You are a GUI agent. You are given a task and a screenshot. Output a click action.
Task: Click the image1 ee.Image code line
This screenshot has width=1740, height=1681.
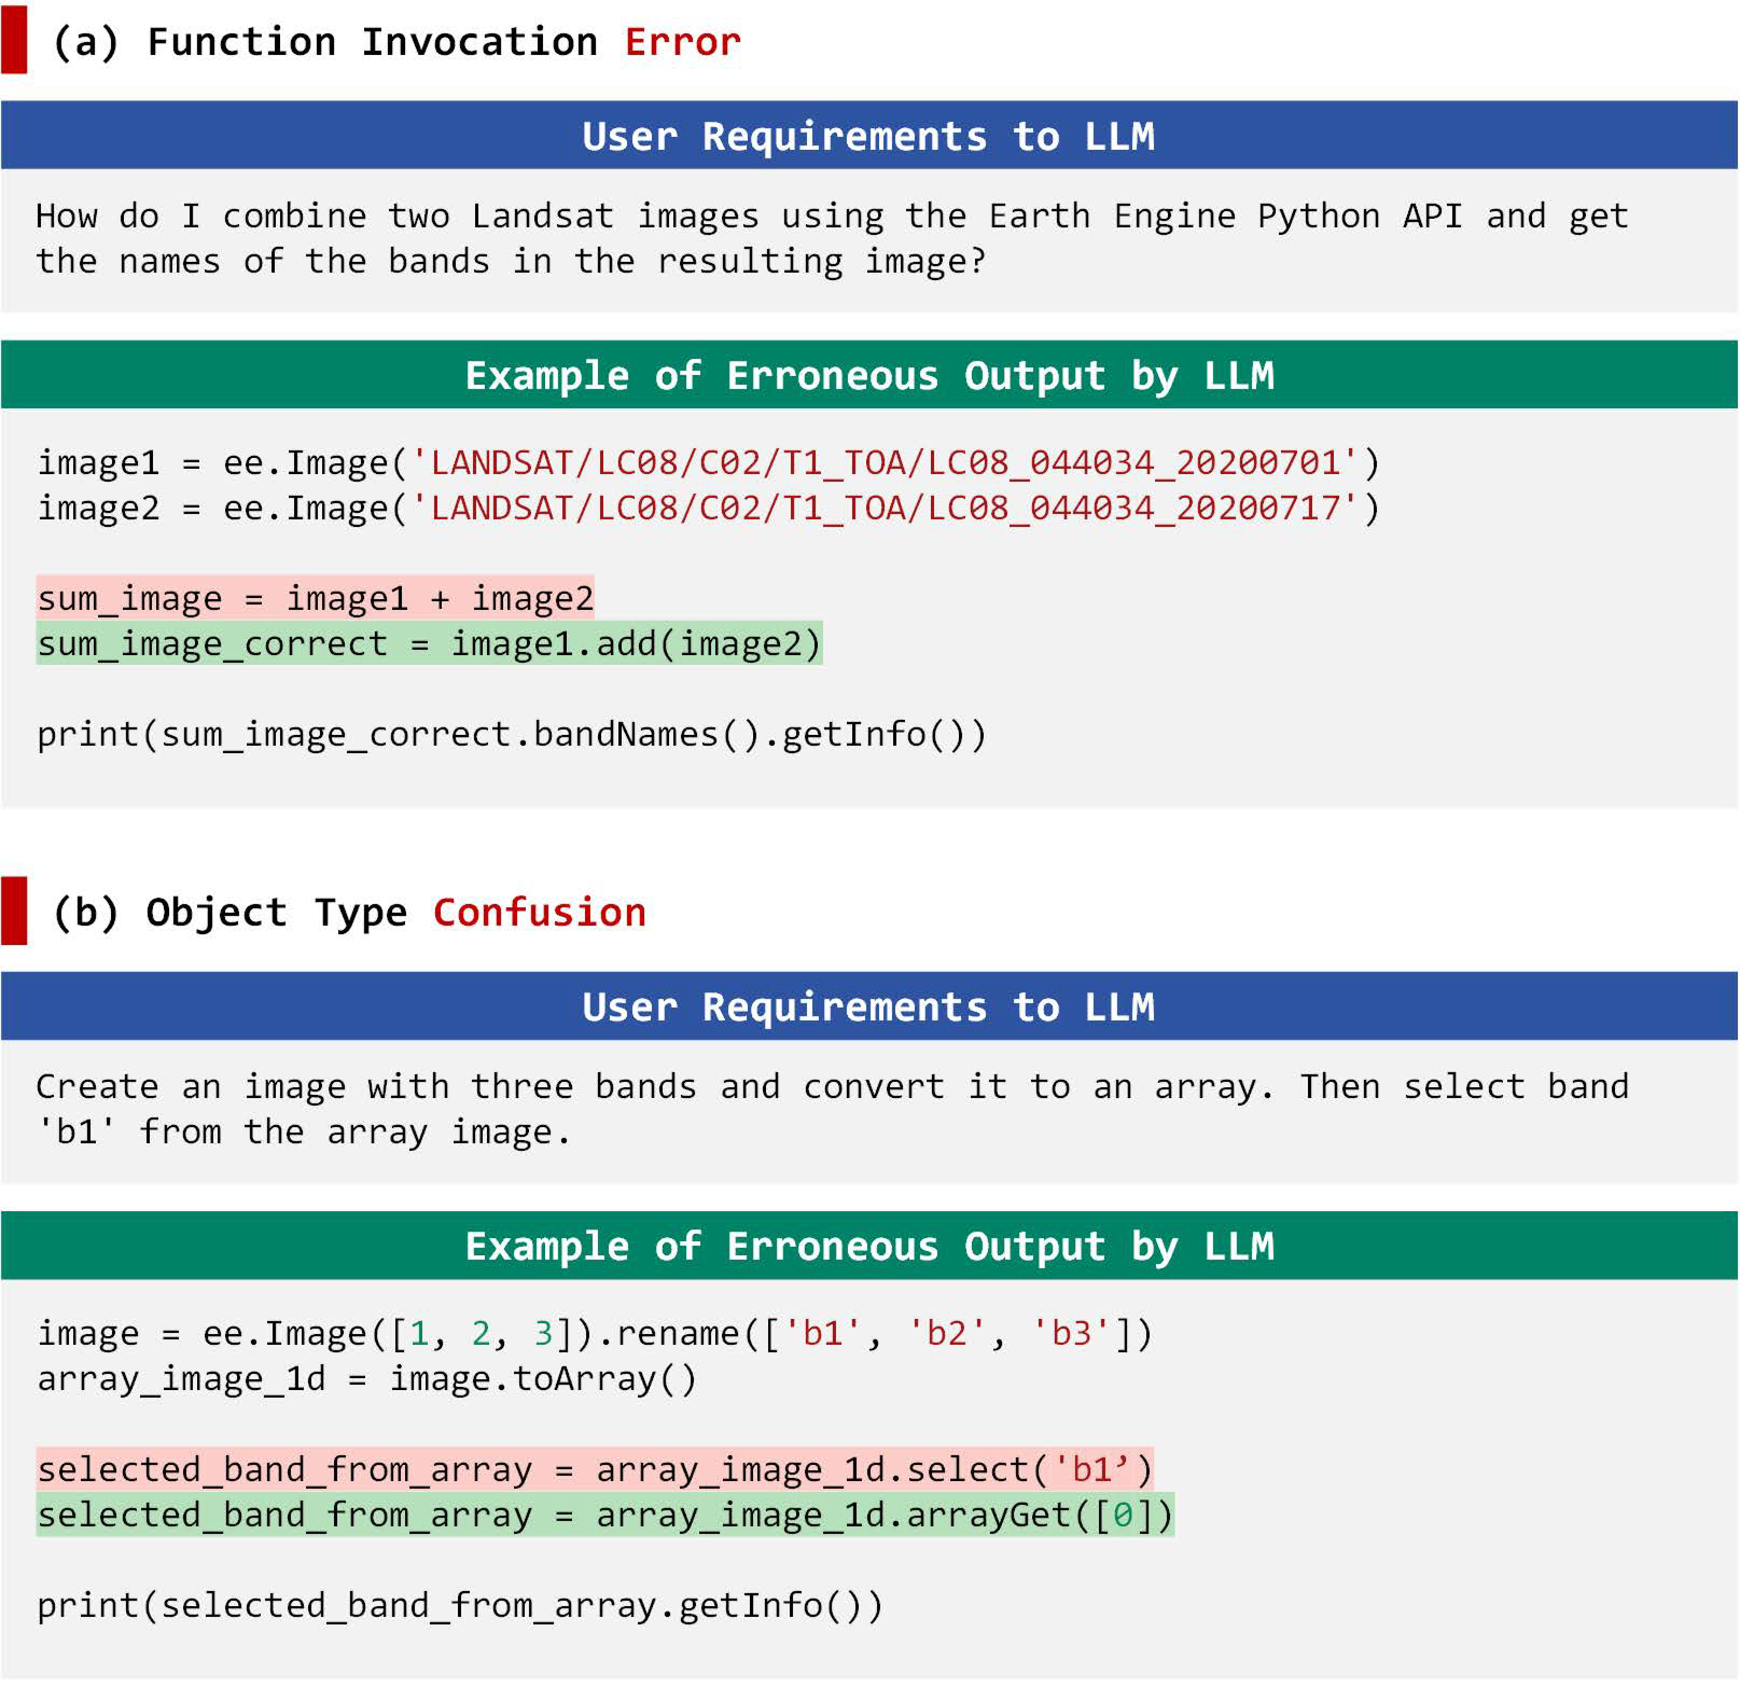pos(707,463)
